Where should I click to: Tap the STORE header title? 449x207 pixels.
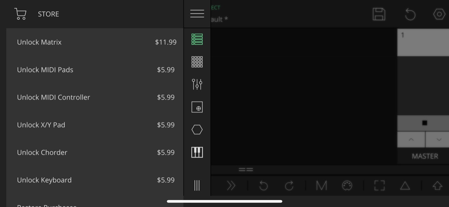[x=48, y=14]
